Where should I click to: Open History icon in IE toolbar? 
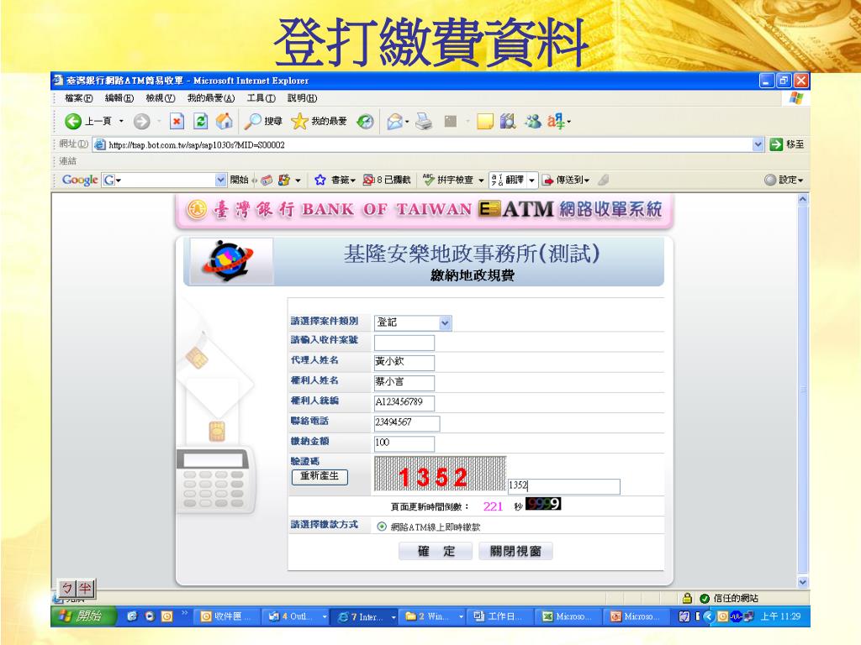pyautogui.click(x=365, y=121)
